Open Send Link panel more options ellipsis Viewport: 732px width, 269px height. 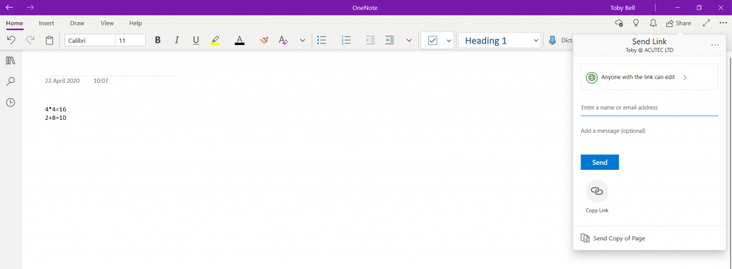pos(715,45)
